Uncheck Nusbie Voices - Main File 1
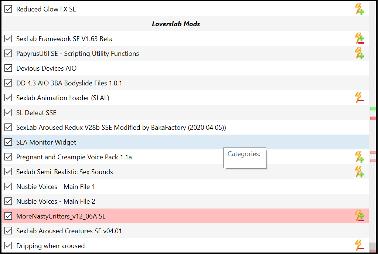 pyautogui.click(x=8, y=186)
